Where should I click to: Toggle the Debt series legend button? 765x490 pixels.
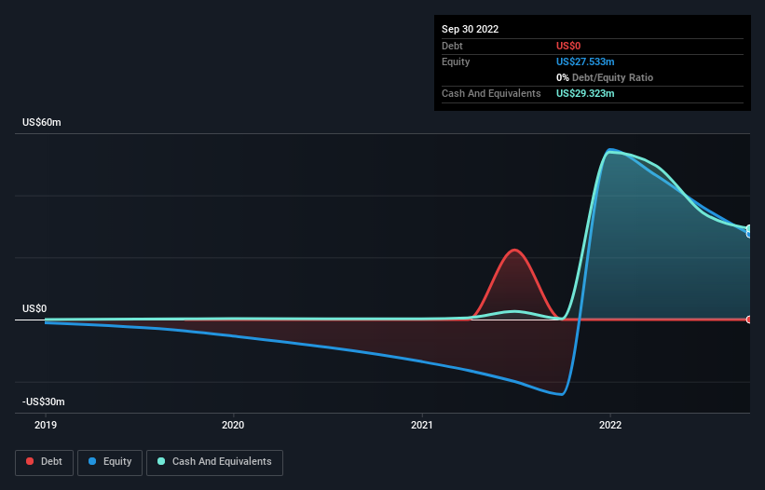click(x=45, y=462)
